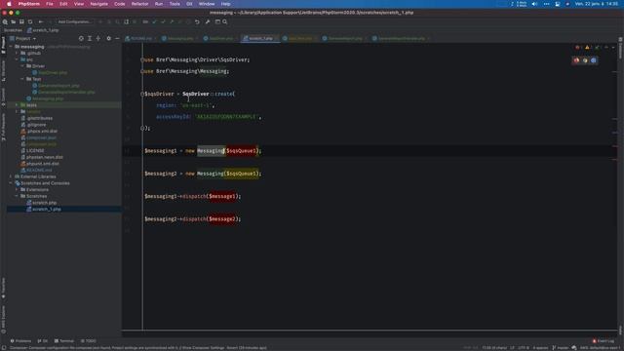Open the Problems tool window
This screenshot has height=351, width=624.
(x=20, y=341)
